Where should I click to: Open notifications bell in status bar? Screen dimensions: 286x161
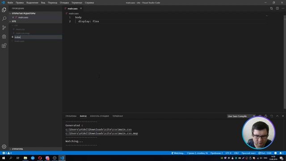click(281, 153)
